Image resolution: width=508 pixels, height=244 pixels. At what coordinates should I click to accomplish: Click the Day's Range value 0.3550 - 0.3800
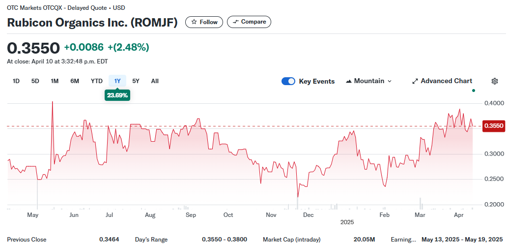tap(225, 240)
